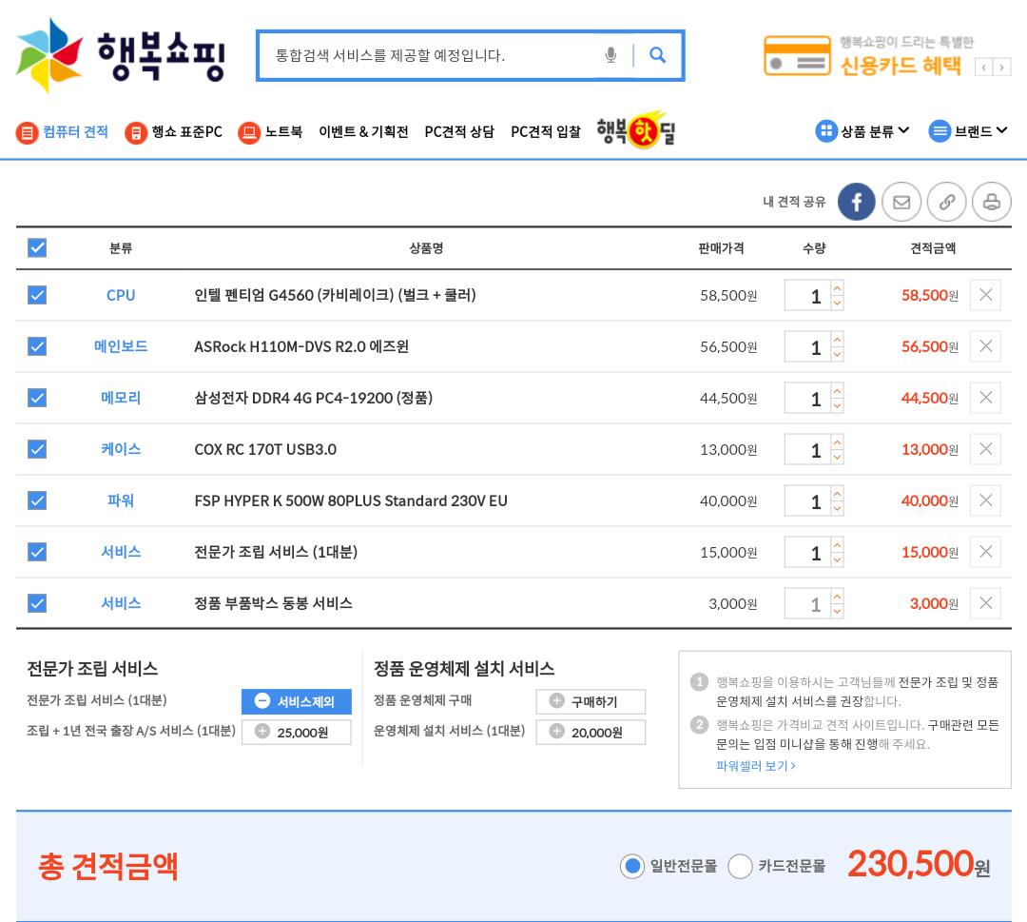Activate voice search microphone icon
This screenshot has height=922, width=1027.
pyautogui.click(x=610, y=56)
